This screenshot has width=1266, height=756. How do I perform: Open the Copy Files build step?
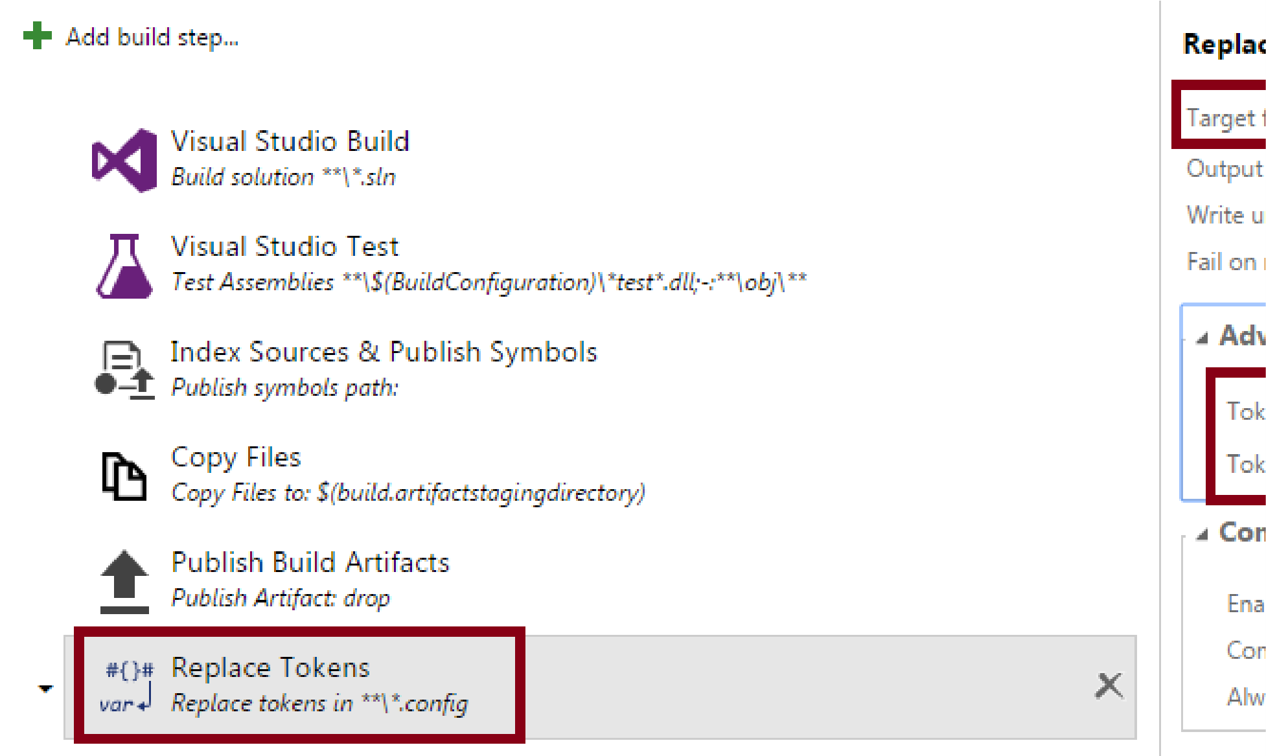[408, 475]
